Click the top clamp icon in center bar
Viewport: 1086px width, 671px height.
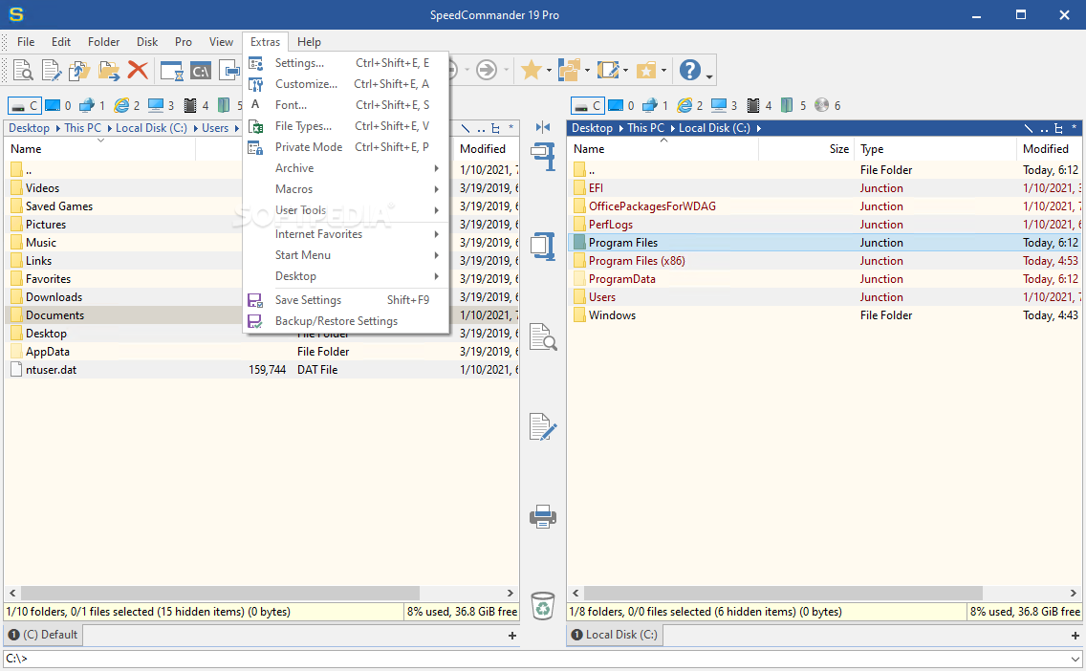[543, 157]
